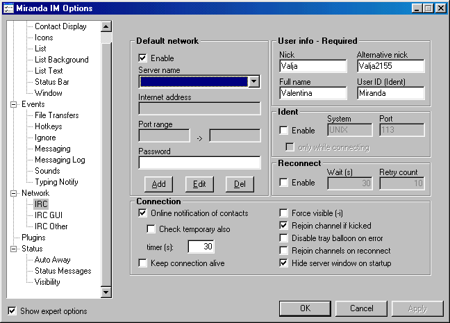This screenshot has width=450, height=323.
Task: Collapse the Status tree node
Action: 13,249
